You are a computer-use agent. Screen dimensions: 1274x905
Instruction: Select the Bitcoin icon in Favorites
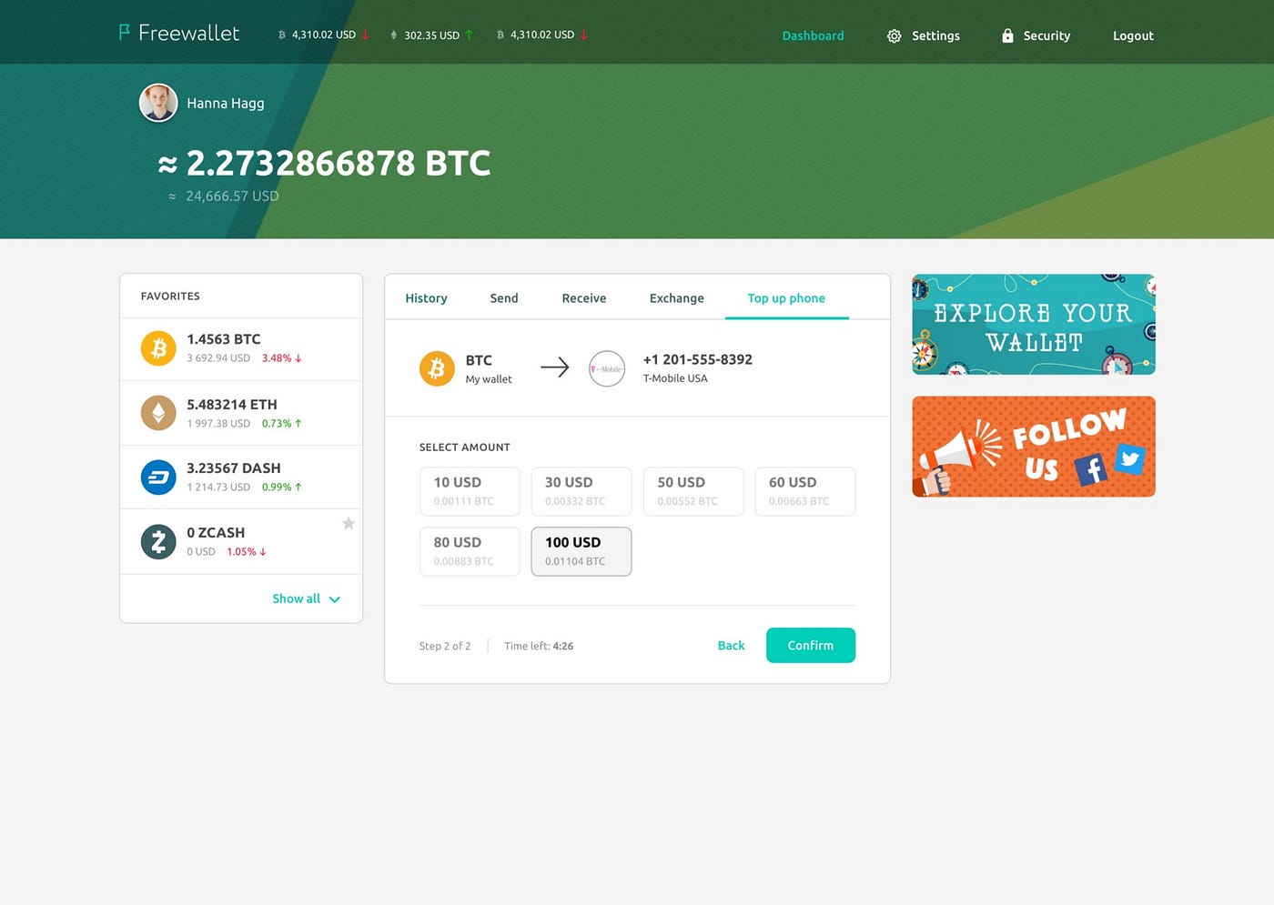[x=158, y=348]
